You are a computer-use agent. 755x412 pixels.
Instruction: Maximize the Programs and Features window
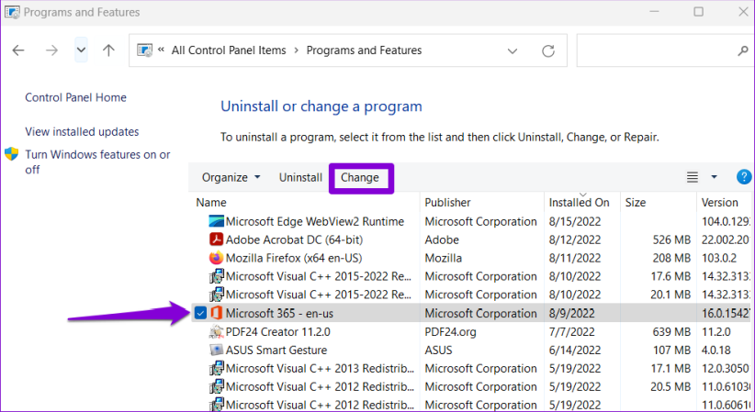tap(699, 12)
